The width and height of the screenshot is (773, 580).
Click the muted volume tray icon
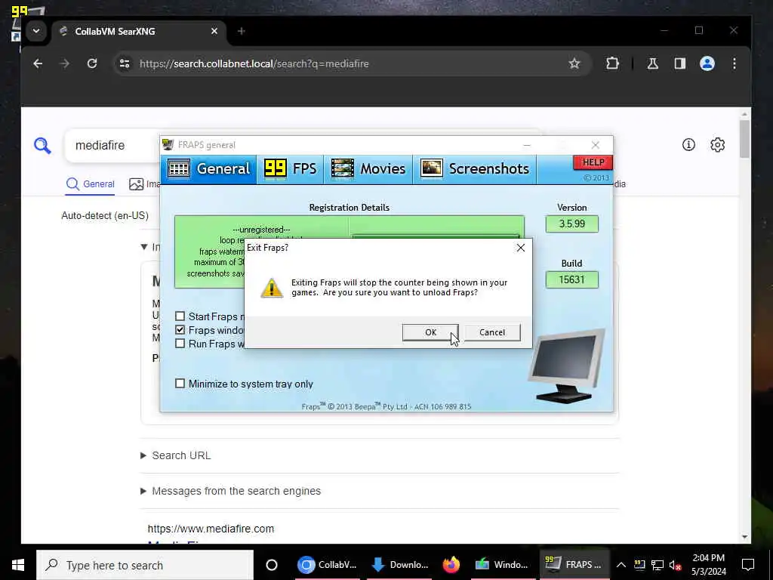coord(675,565)
